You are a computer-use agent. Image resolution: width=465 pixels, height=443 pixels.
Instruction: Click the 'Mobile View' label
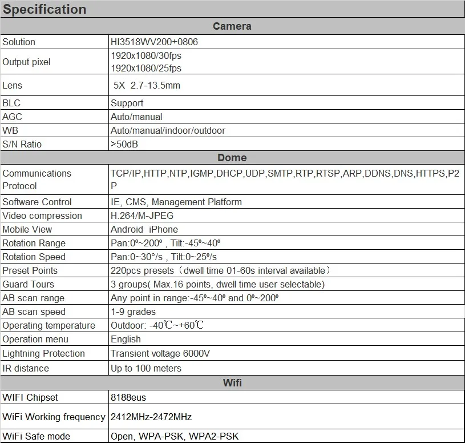pos(27,229)
